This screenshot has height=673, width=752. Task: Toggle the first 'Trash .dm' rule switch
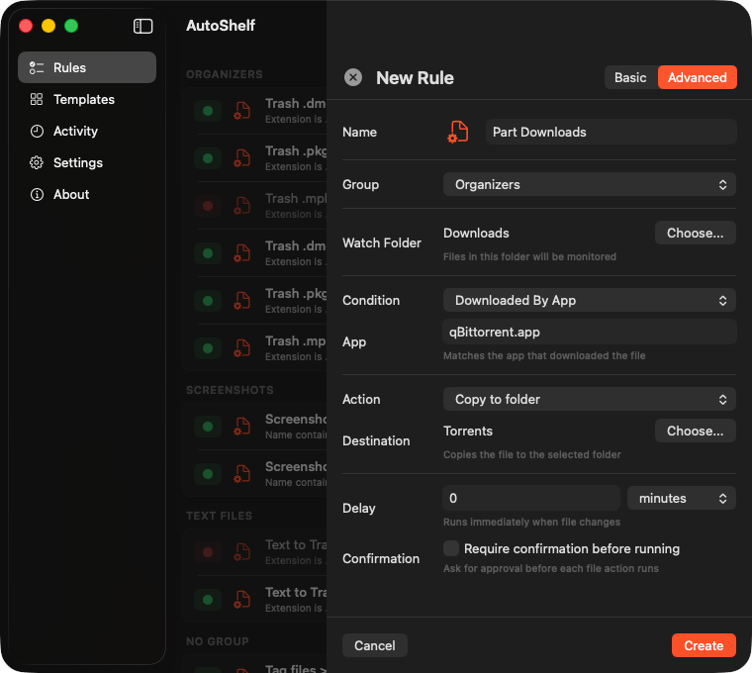point(208,111)
